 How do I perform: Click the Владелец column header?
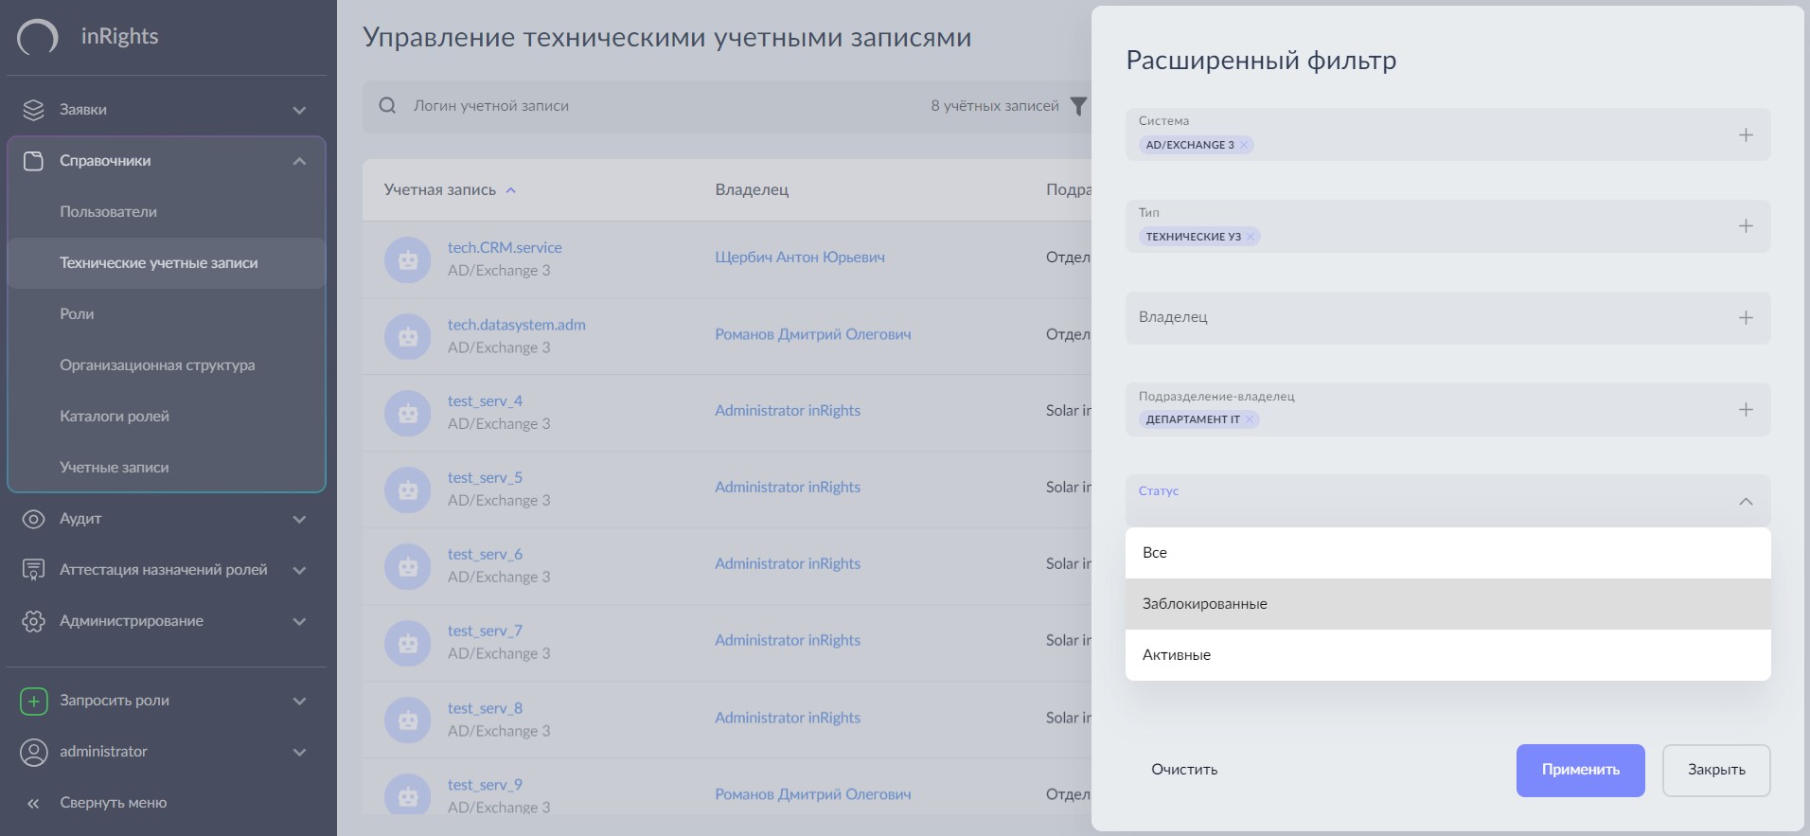752,190
